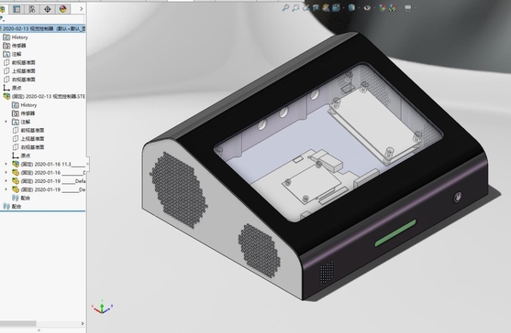This screenshot has height=333, width=511.
Task: Select the top-level 传感器 sensors folder
Action: pos(15,46)
